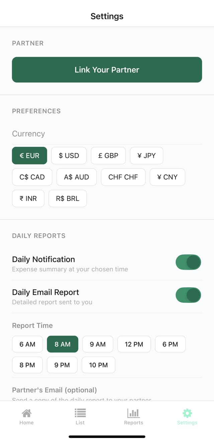Switch currency to AUD
Screen dimensions: 214x442
click(x=77, y=177)
